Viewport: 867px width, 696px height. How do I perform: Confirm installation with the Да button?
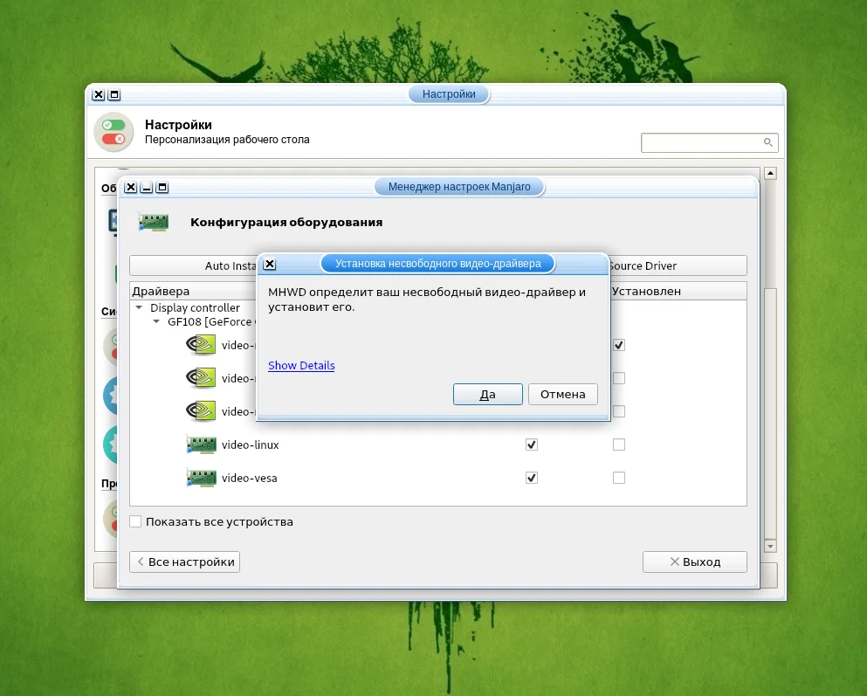tap(488, 394)
